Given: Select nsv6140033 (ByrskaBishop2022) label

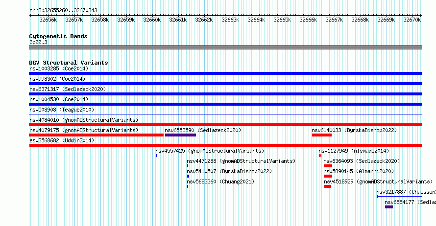Looking at the screenshot, I should pyautogui.click(x=354, y=130).
